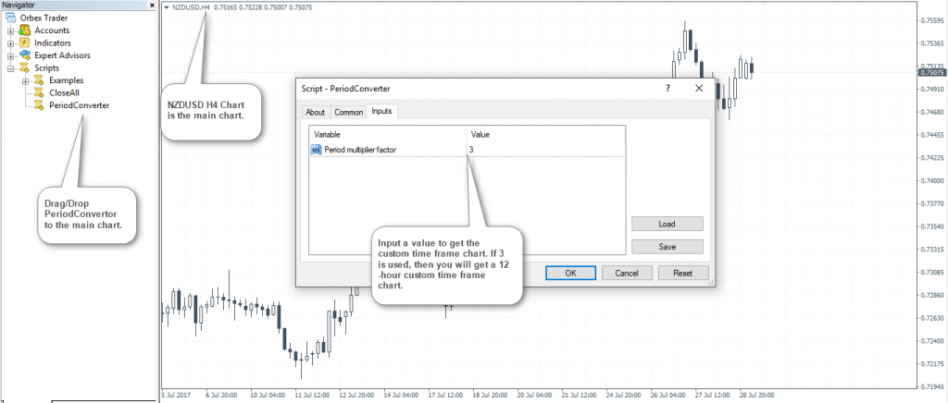This screenshot has height=403, width=948.
Task: Expand the Expert Advisors tree node
Action: pyautogui.click(x=10, y=56)
